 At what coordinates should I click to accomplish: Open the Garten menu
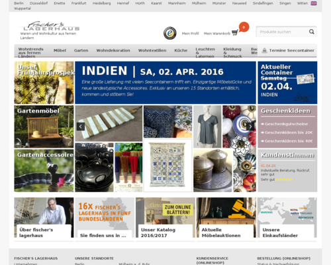point(81,50)
